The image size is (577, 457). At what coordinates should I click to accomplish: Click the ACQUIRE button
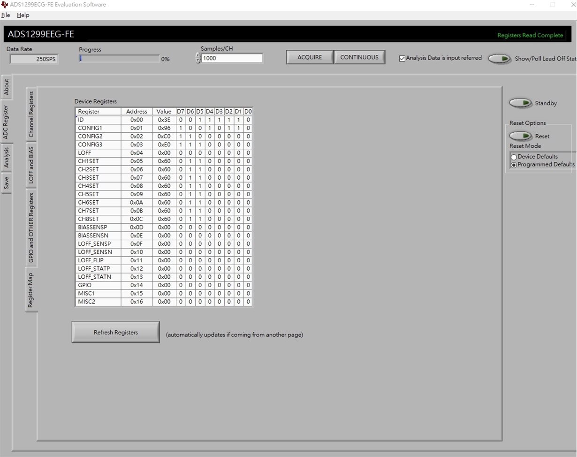tap(310, 57)
